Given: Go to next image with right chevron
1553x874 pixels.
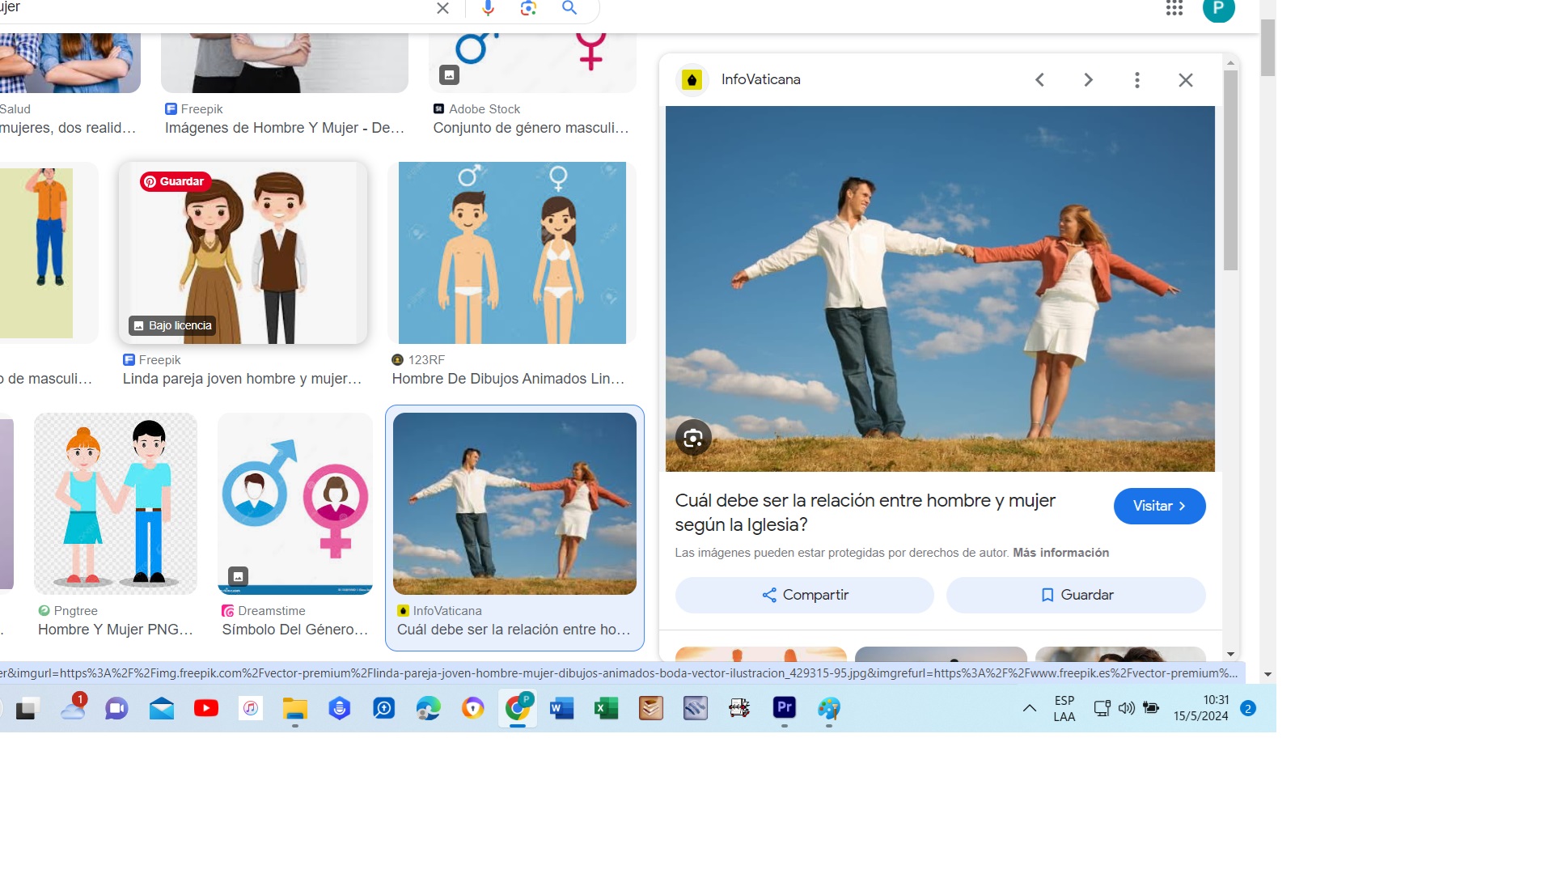Looking at the screenshot, I should pos(1088,80).
